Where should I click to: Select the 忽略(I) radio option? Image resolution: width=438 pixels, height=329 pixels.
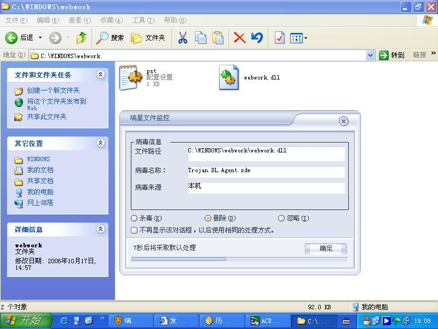281,218
